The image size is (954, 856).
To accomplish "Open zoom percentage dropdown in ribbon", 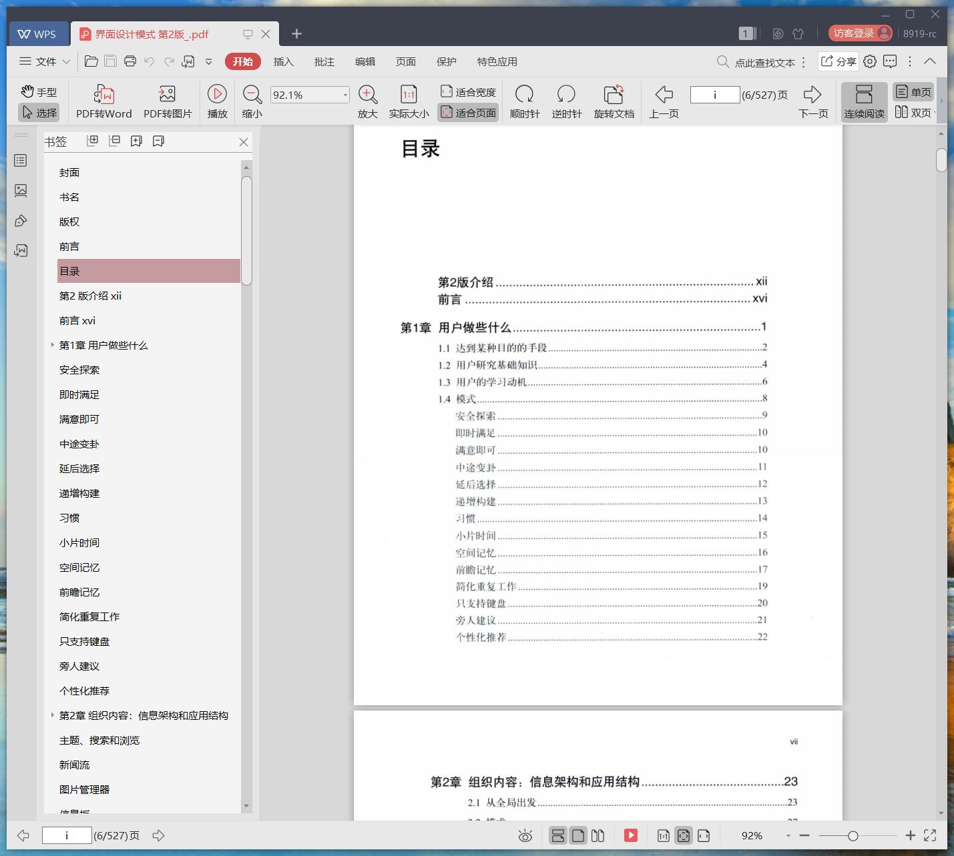I will click(345, 95).
